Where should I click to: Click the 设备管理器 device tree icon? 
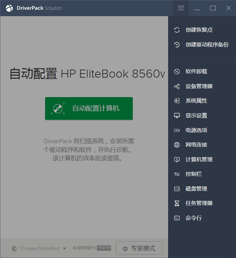tap(177, 87)
